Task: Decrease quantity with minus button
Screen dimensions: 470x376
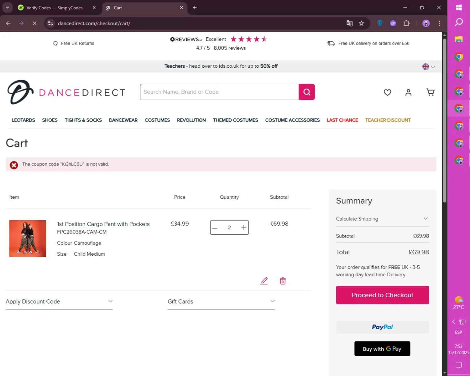Action: pyautogui.click(x=215, y=228)
